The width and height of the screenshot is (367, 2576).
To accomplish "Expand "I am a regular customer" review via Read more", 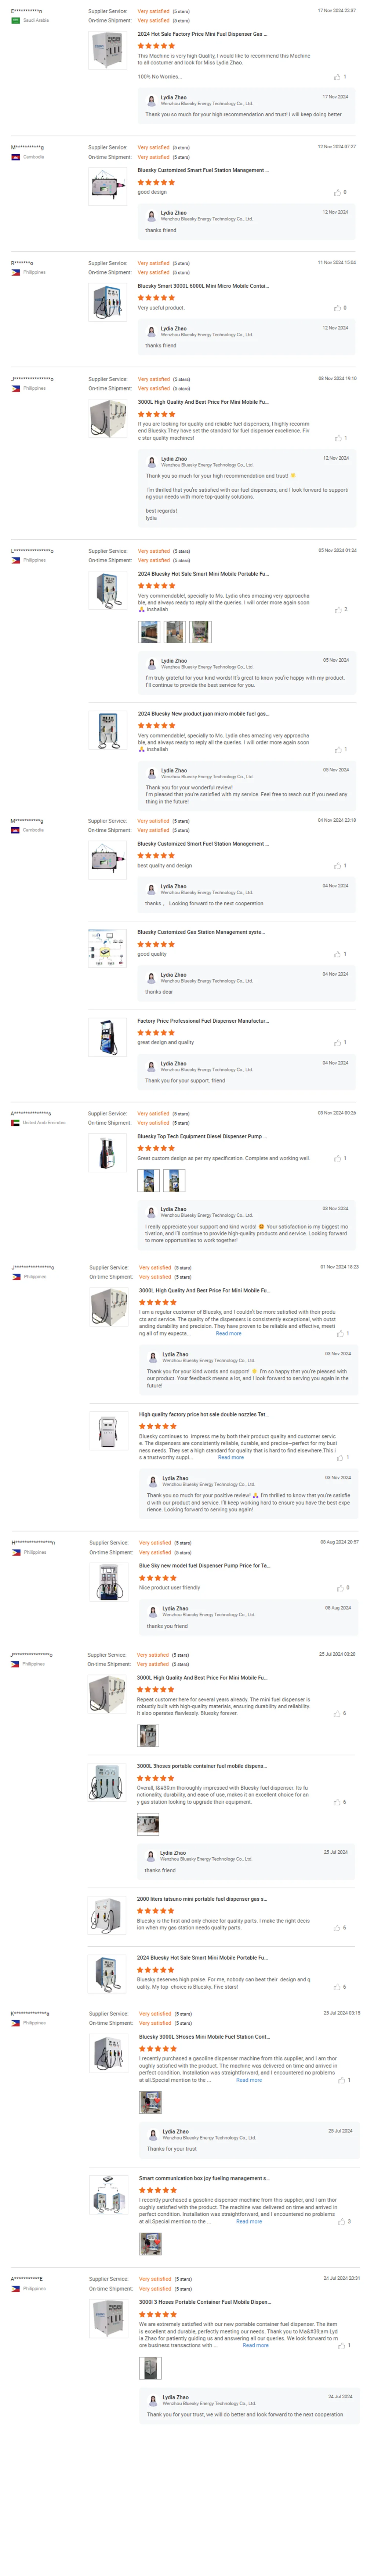I will 228,1333.
